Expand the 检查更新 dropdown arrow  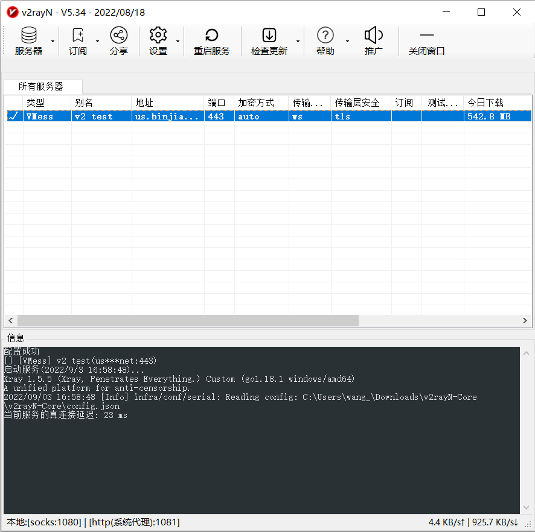point(298,41)
